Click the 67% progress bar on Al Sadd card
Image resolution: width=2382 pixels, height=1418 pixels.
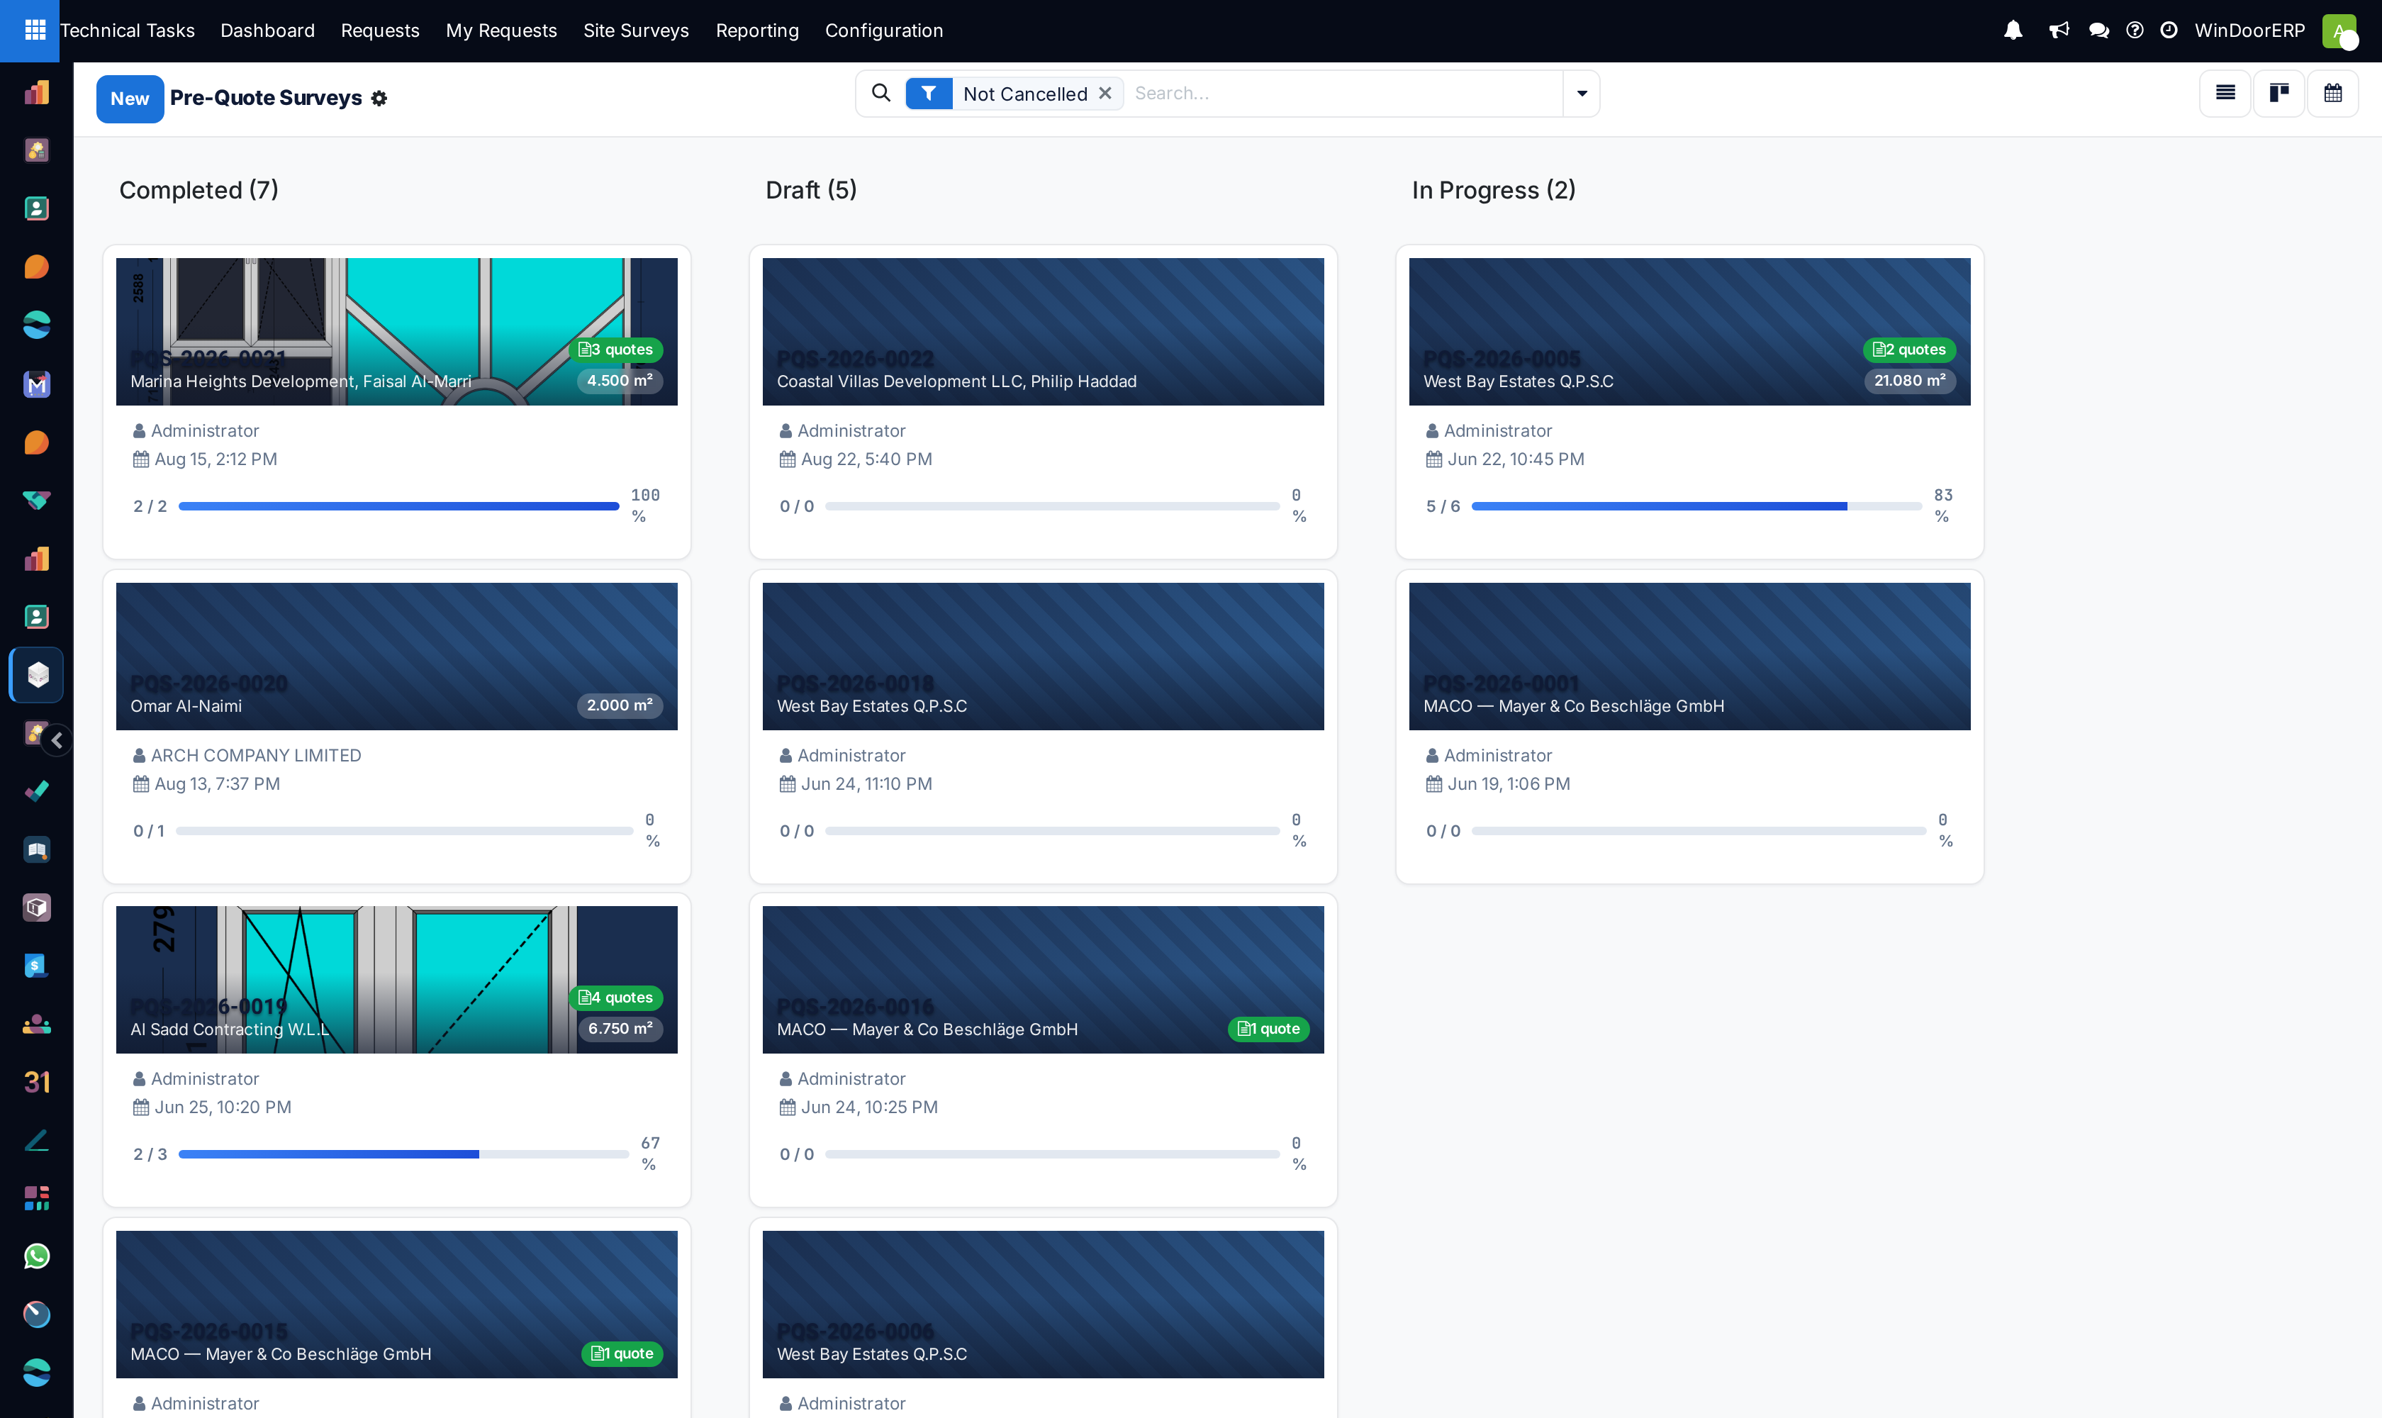coord(403,1154)
